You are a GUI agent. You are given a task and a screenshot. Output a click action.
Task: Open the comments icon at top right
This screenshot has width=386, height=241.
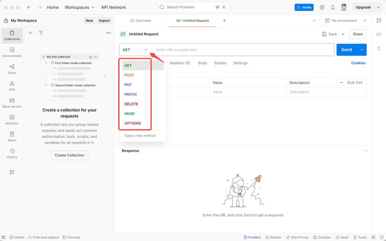coord(379,21)
